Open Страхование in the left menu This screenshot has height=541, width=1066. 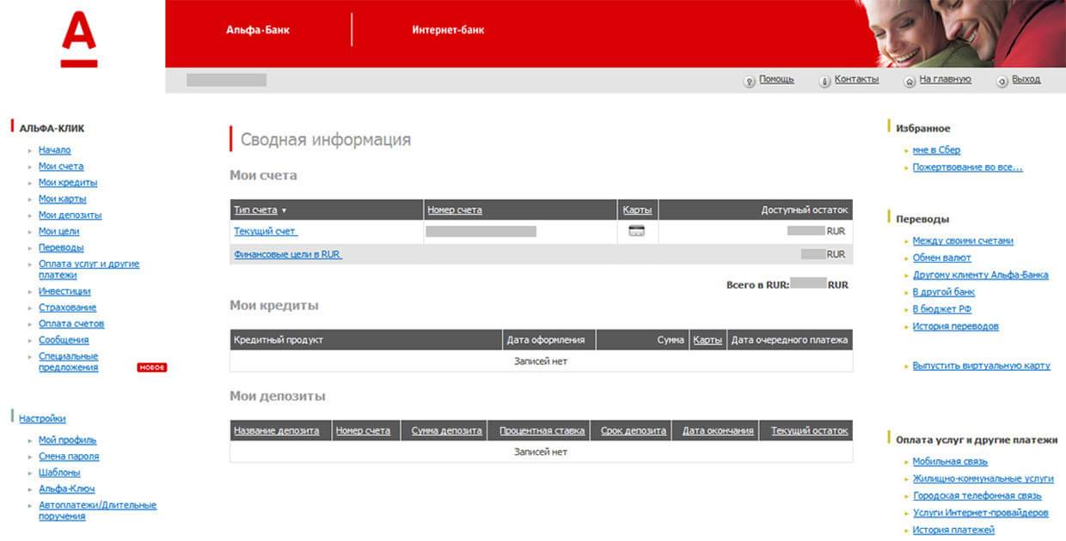click(x=67, y=307)
